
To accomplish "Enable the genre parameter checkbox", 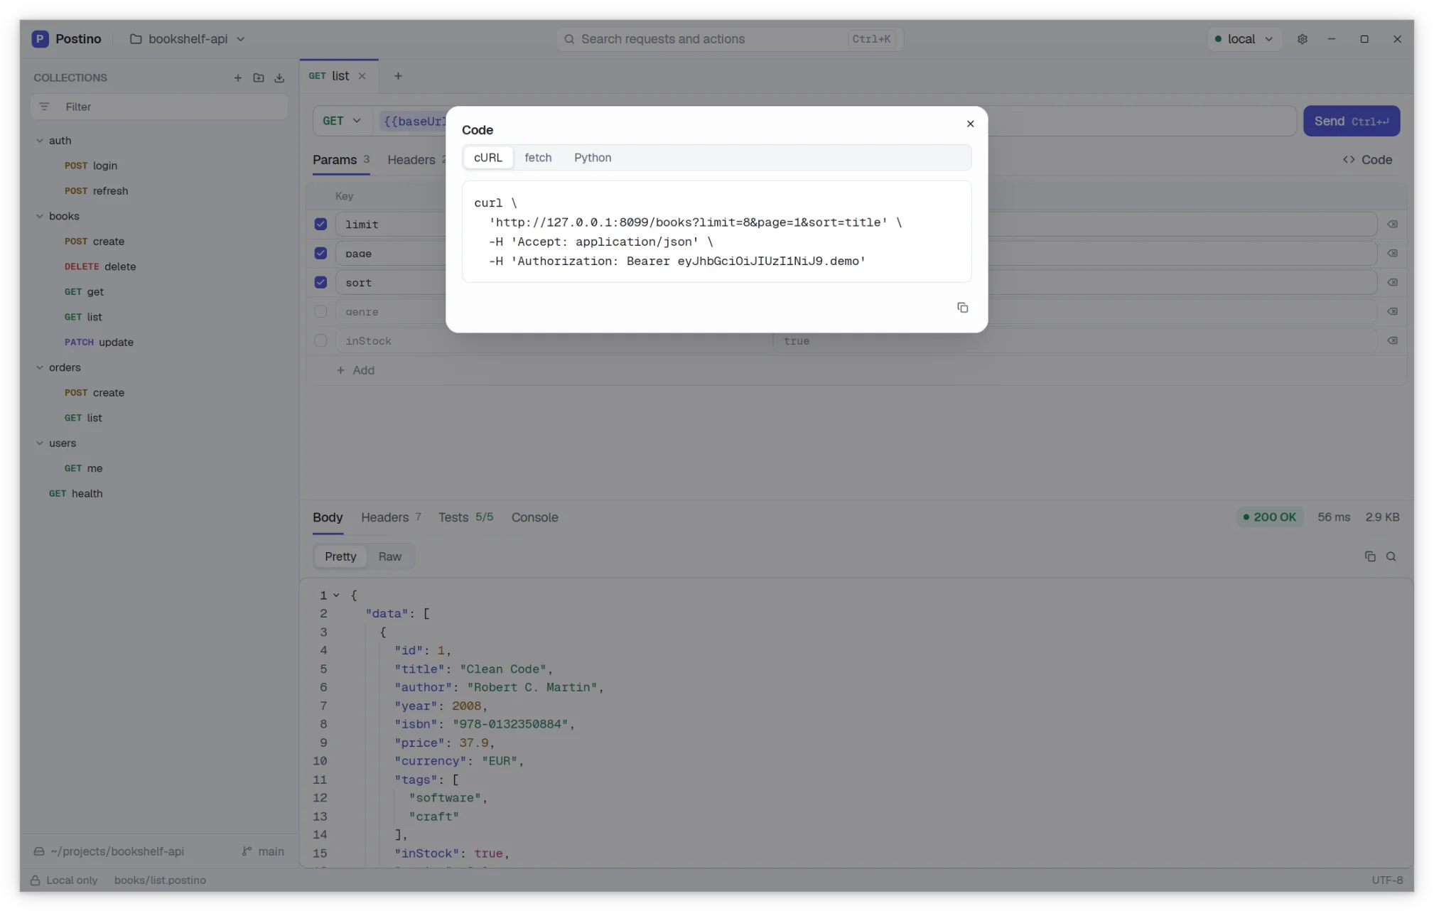I will coord(320,312).
